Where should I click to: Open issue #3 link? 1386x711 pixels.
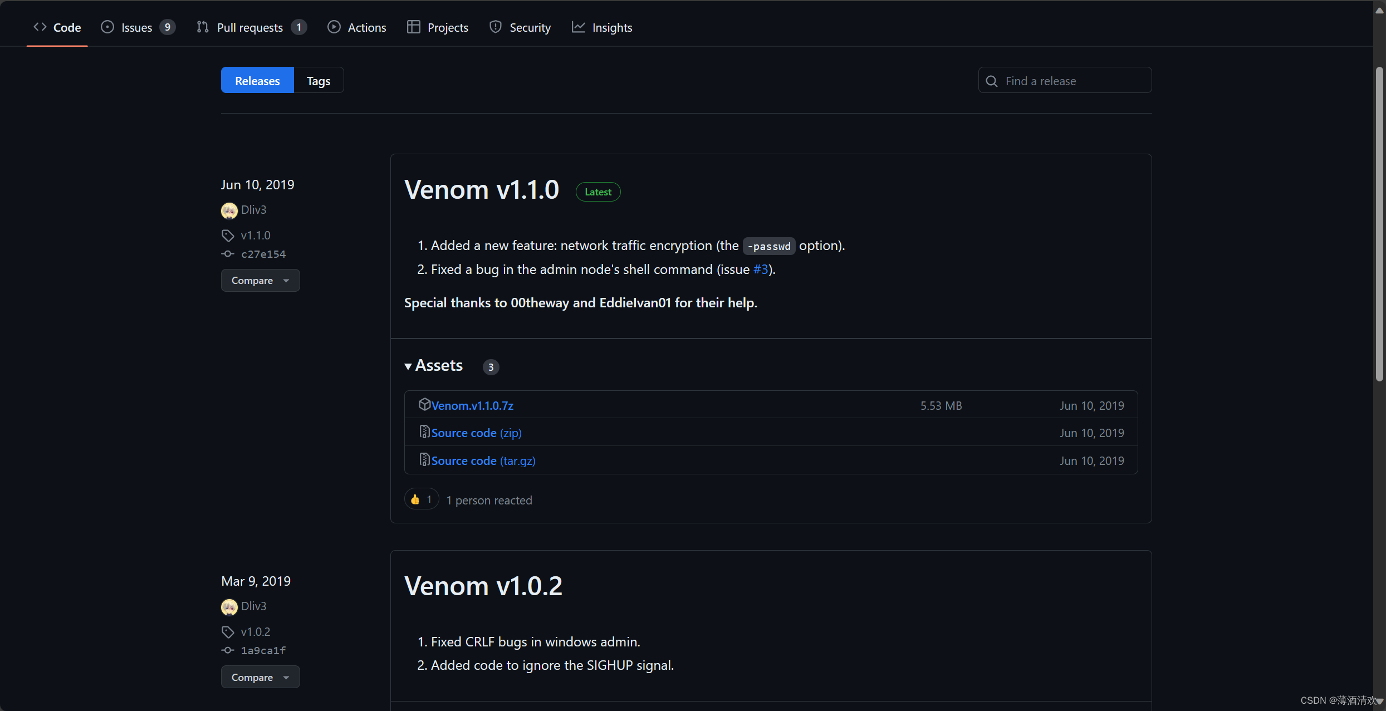tap(761, 269)
